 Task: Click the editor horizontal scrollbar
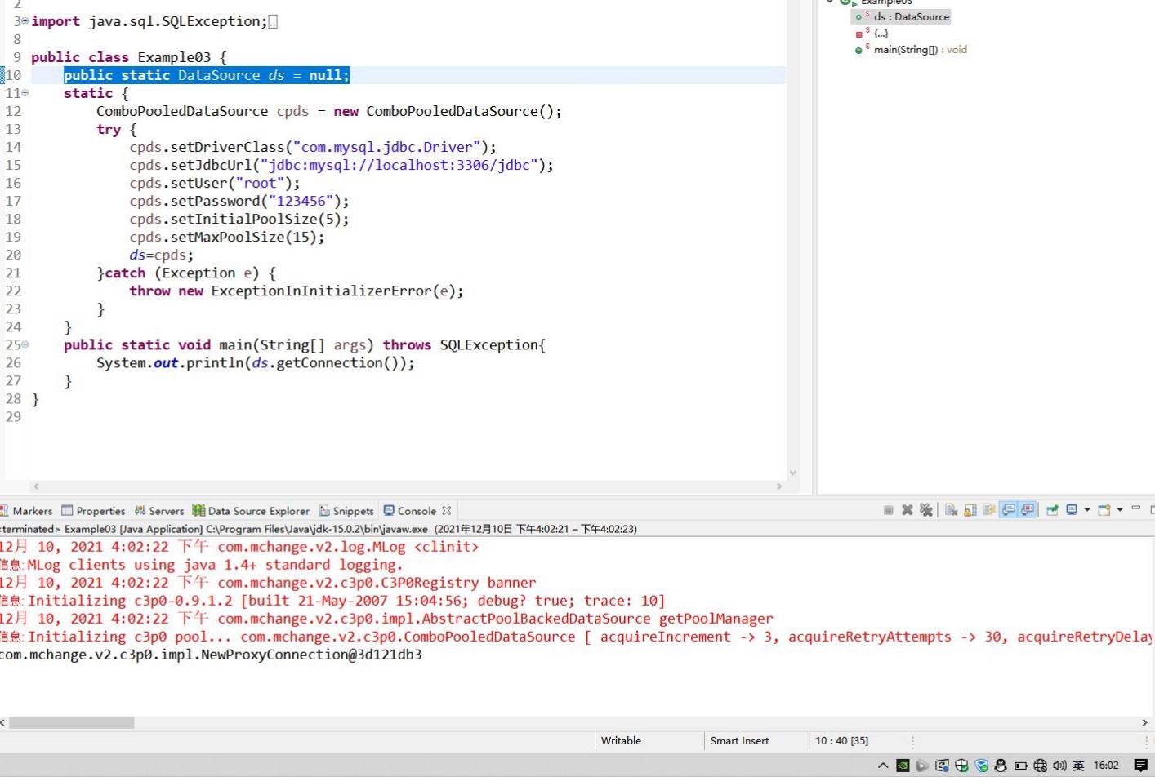(x=407, y=486)
